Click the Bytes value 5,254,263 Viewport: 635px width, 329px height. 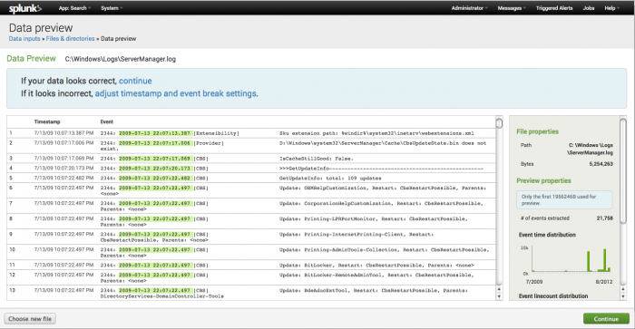601,164
